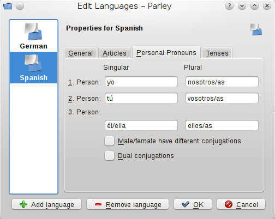Click the shade-down arrow title bar icon
Image resolution: width=275 pixels, height=219 pixels.
[242, 6]
